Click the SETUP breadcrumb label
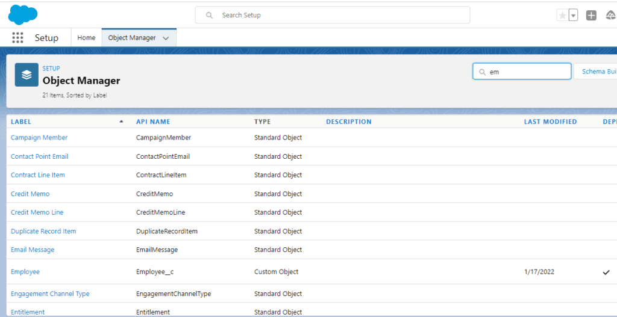 [x=51, y=69]
